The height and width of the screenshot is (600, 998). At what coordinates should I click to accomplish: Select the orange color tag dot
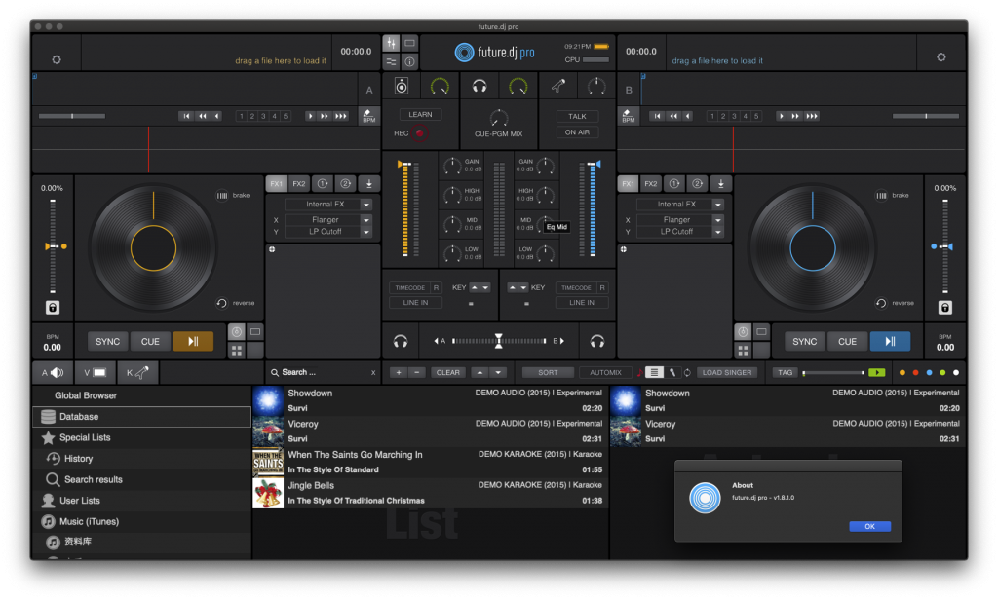coord(902,372)
